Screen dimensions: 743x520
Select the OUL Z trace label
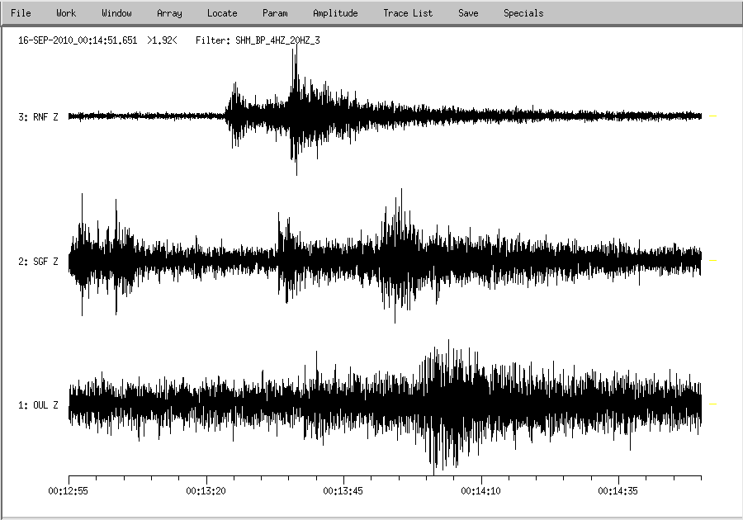[38, 405]
